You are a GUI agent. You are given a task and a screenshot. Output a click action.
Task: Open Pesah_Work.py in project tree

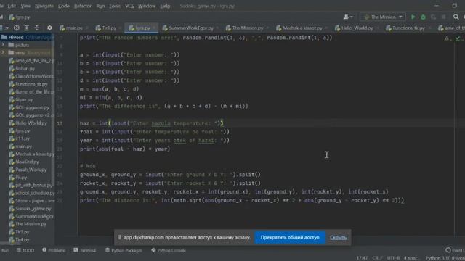click(x=31, y=170)
